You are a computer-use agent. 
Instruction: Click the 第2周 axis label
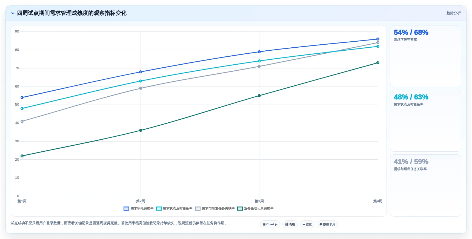(x=141, y=201)
